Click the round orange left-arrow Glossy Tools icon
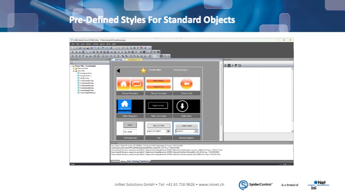The width and height of the screenshot is (345, 194). coord(186,84)
